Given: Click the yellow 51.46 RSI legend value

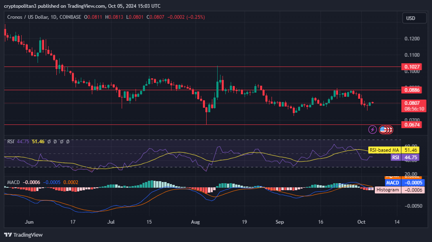Looking at the screenshot, I should tap(38, 142).
